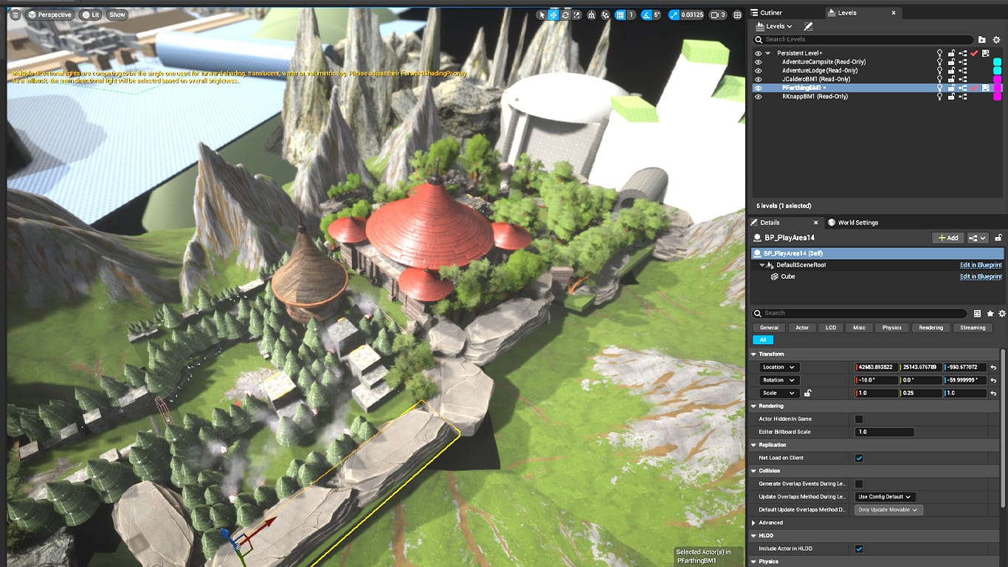
Task: Click Edit in Blueprint link for Cube
Action: pyautogui.click(x=980, y=277)
